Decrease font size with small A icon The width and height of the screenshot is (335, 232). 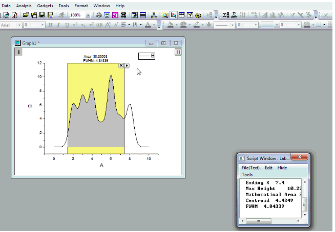coord(116,25)
